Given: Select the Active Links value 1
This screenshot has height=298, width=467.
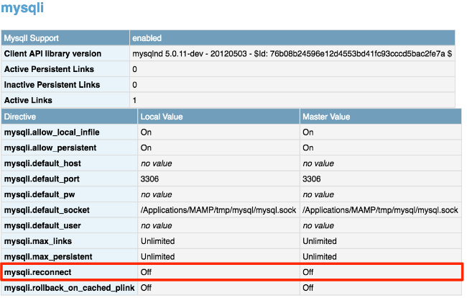Looking at the screenshot, I should click(x=134, y=100).
